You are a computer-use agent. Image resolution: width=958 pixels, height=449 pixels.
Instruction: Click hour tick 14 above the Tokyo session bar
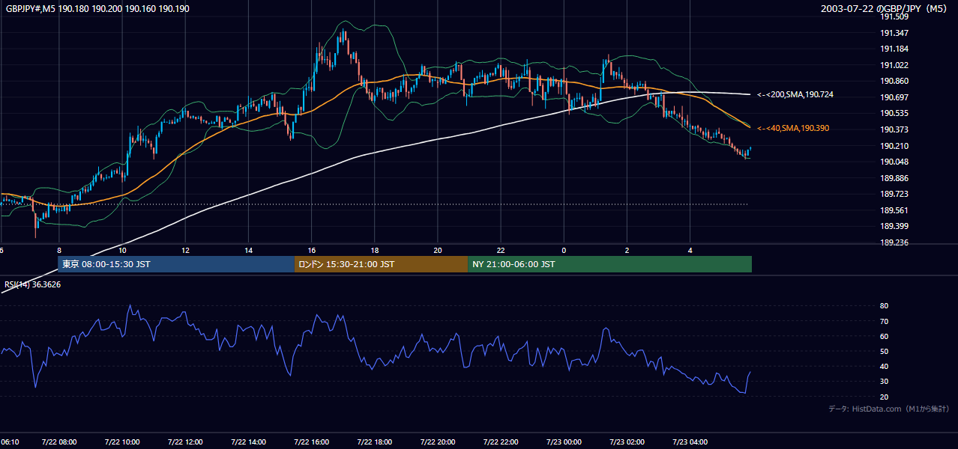248,251
